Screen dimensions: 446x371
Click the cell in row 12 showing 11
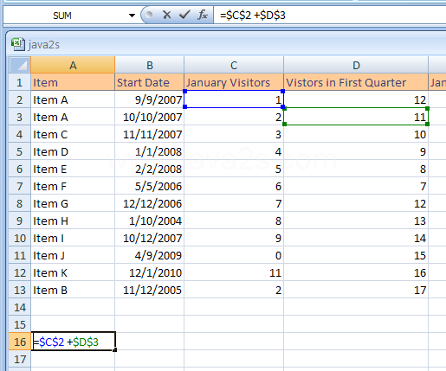(x=234, y=272)
